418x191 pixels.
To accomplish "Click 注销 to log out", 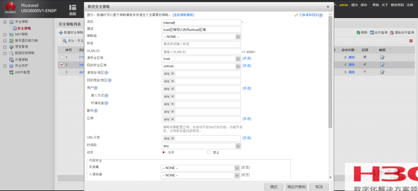I will (410, 5).
